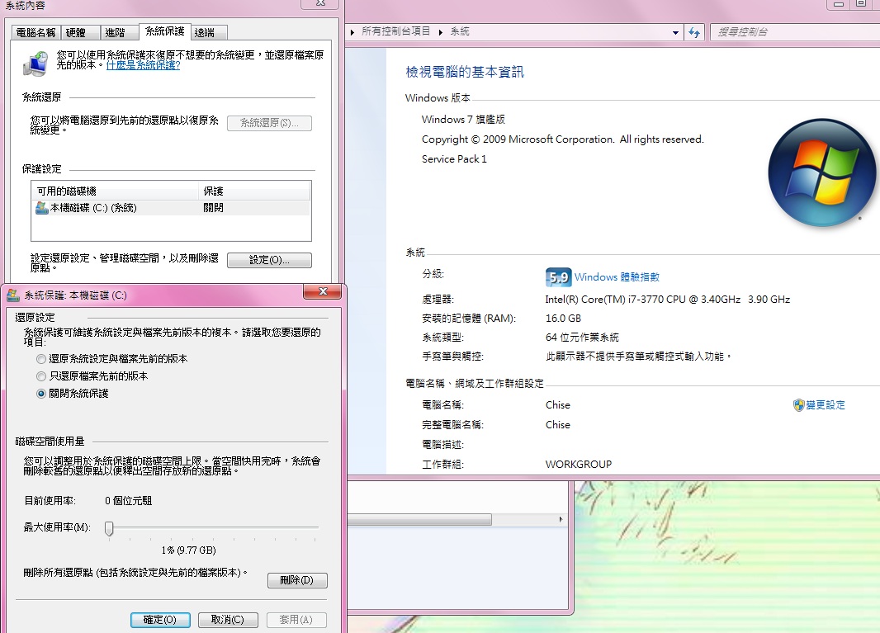The height and width of the screenshot is (633, 880).
Task: Open the 什麼是系統保護? help link
Action: click(x=143, y=65)
